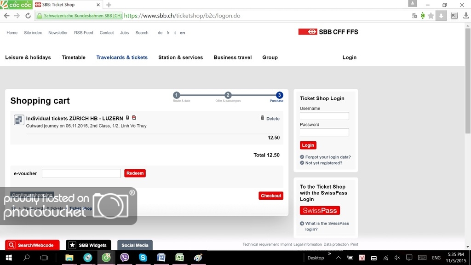
Task: Submit the red Ticket Shop Login button
Action: pos(308,145)
